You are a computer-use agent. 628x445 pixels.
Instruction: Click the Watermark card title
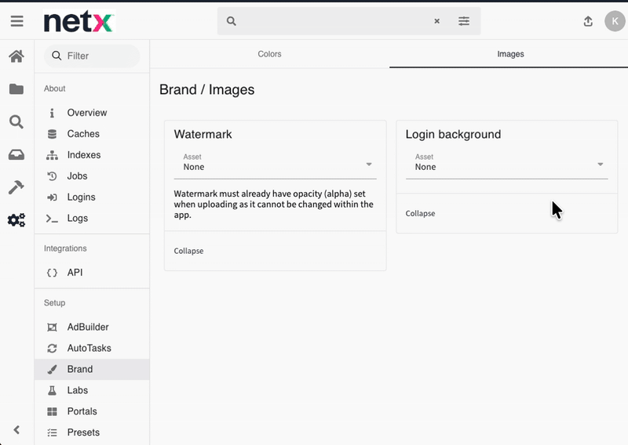point(203,134)
